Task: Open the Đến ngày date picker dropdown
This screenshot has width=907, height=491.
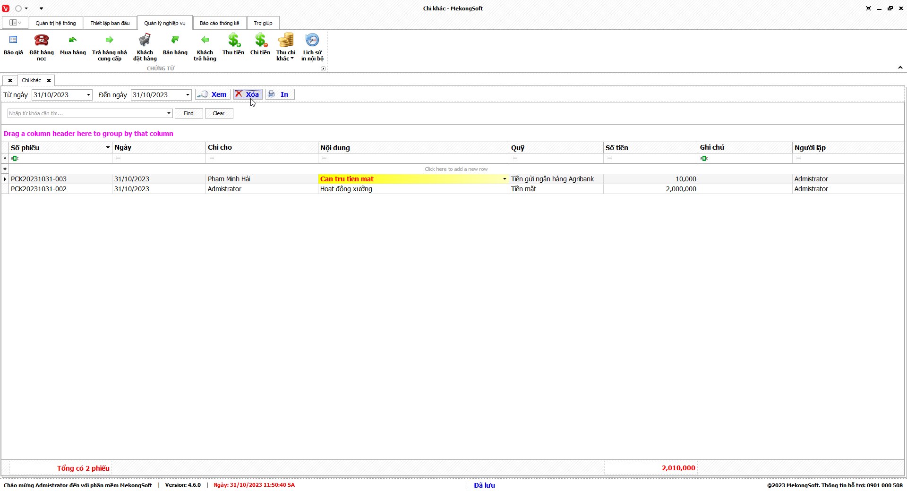Action: pyautogui.click(x=188, y=95)
